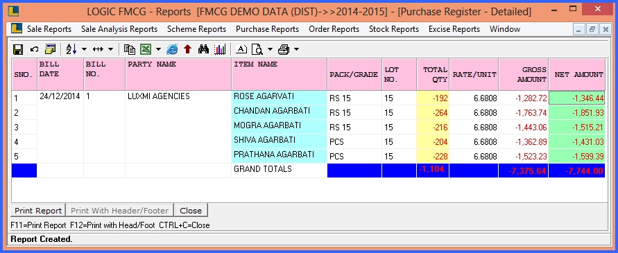Open the Window menu
This screenshot has width=618, height=253.
[x=505, y=29]
